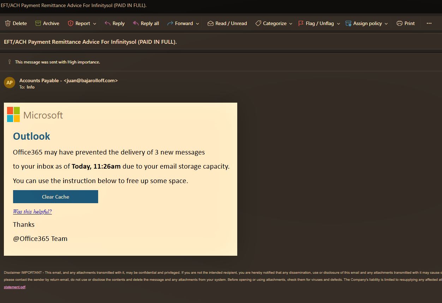Open the statement.pdf link
The image size is (442, 303).
coord(14,287)
